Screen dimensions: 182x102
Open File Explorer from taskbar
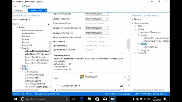coord(89,99)
